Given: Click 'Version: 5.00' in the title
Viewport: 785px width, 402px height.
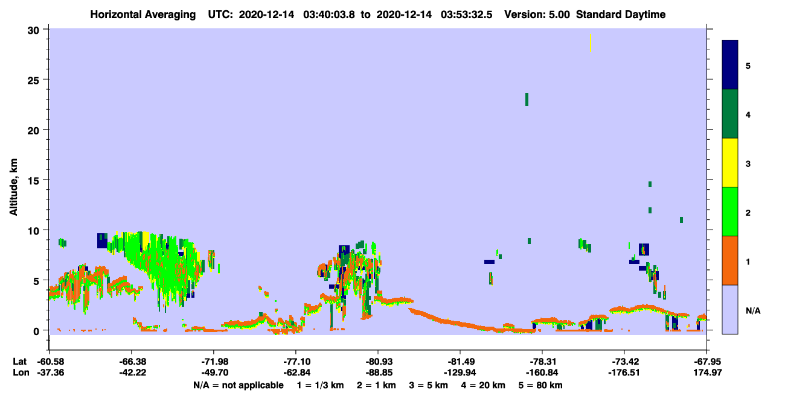Looking at the screenshot, I should pos(538,14).
